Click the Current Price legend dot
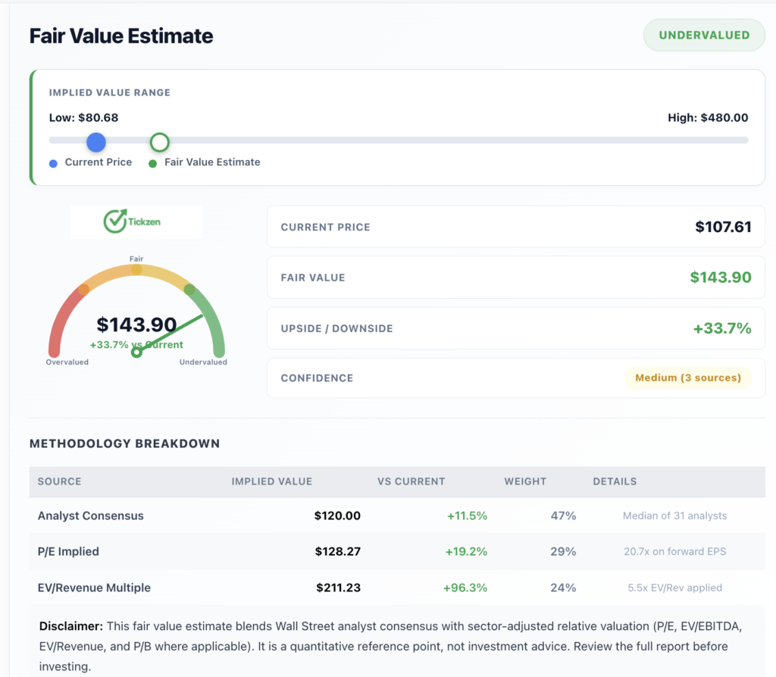 (54, 164)
